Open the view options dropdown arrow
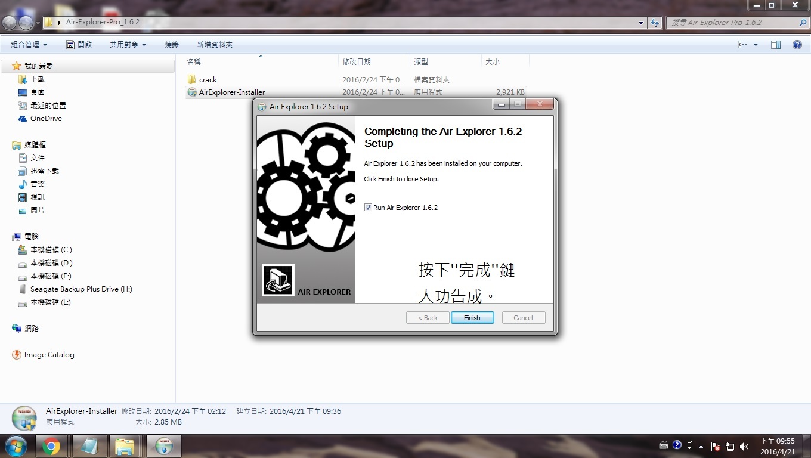 (x=756, y=45)
